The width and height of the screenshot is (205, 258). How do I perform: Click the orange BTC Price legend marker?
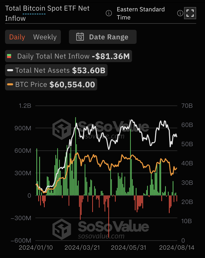point(10,84)
